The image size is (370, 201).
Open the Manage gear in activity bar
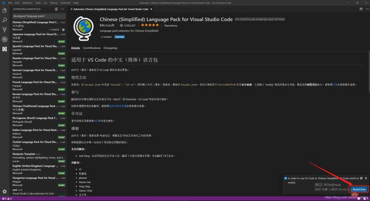point(4,191)
